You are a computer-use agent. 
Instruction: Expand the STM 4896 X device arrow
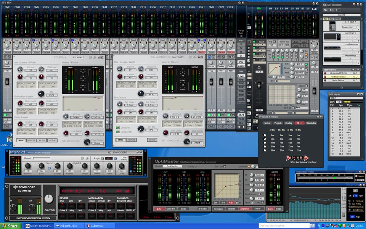coord(358,29)
